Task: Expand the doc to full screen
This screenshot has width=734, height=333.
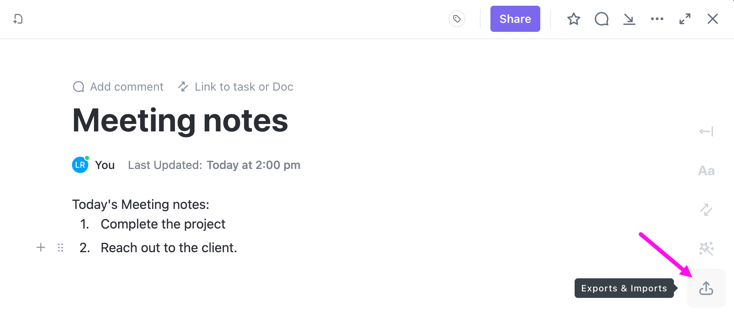Action: pos(685,19)
